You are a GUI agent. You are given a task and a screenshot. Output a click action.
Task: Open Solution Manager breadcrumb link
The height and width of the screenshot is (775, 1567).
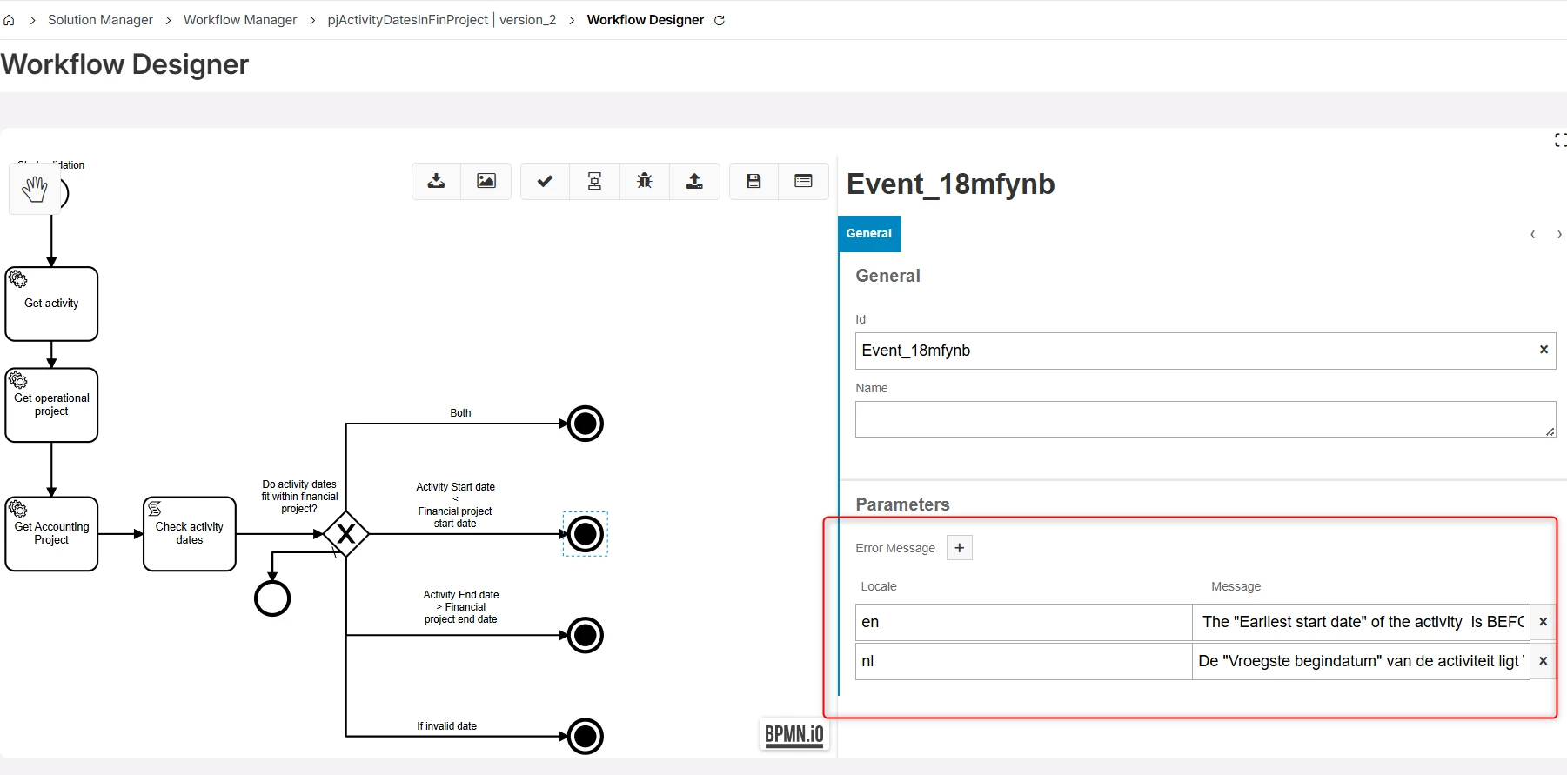[x=100, y=20]
